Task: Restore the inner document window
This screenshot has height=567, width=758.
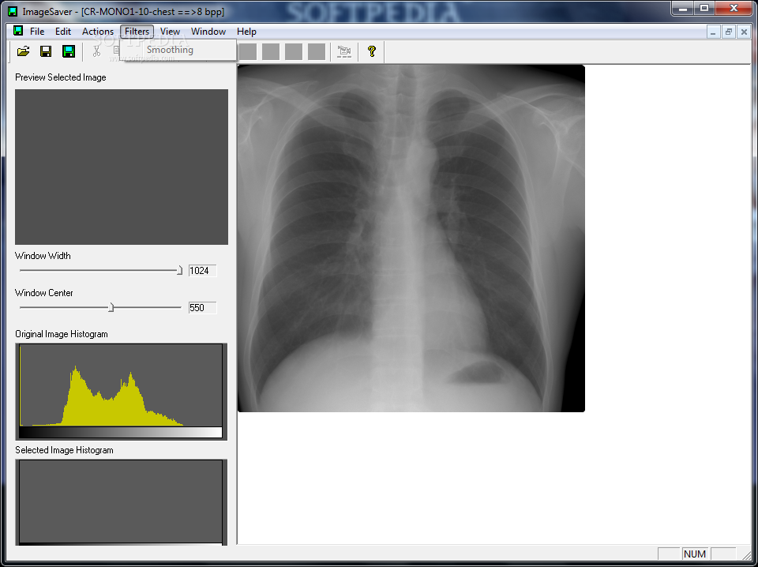Action: [729, 32]
